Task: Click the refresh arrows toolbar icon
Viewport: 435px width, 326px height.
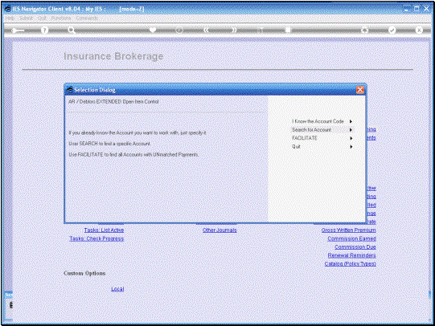Action: 364,31
